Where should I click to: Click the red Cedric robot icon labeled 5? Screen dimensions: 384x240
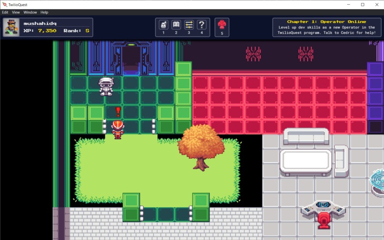(222, 25)
